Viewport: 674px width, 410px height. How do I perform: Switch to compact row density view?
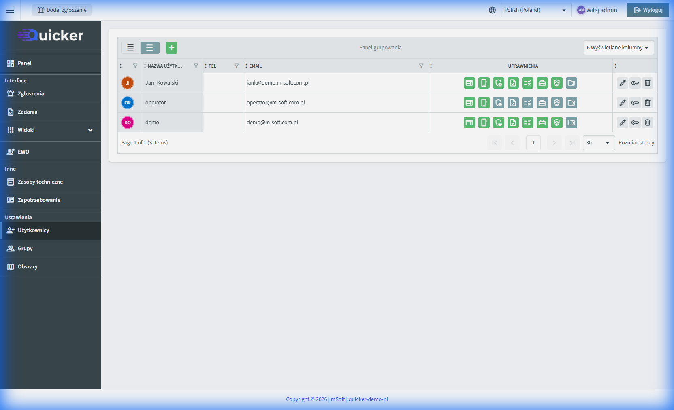pos(130,48)
